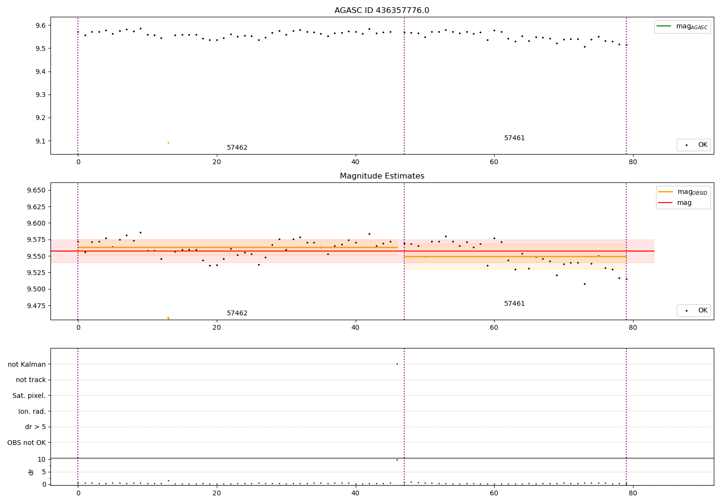Click the orange outlier point near 9.1 in top plot
This screenshot has width=721, height=504.
tap(168, 143)
